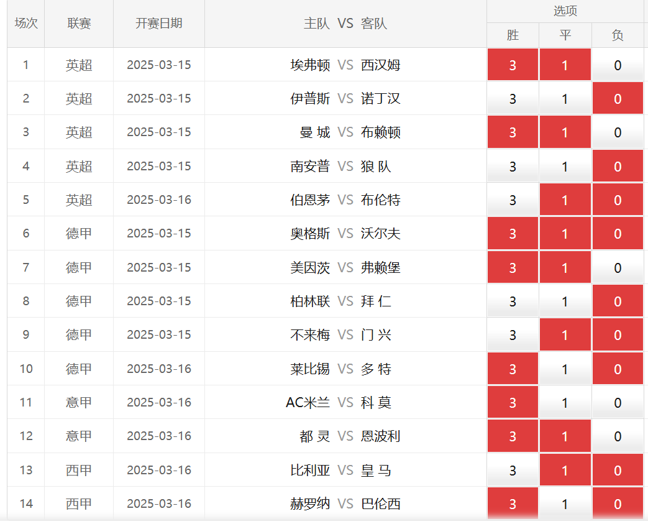Unselect draw option 1 for 奥格斯 VS 沃尔夫
648x524 pixels.
point(565,233)
